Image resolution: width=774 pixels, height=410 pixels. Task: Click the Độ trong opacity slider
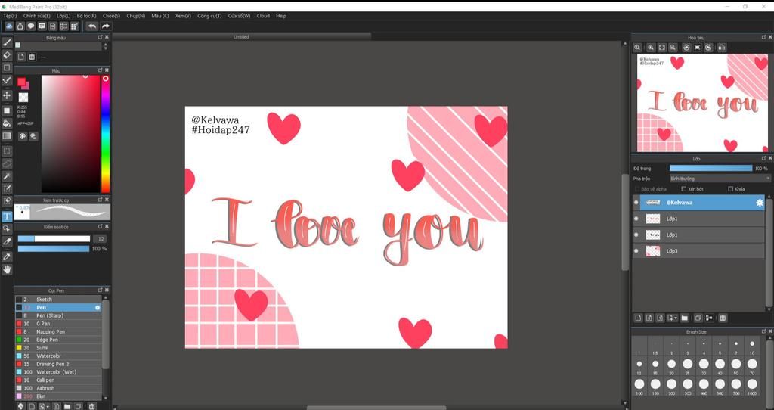[711, 169]
